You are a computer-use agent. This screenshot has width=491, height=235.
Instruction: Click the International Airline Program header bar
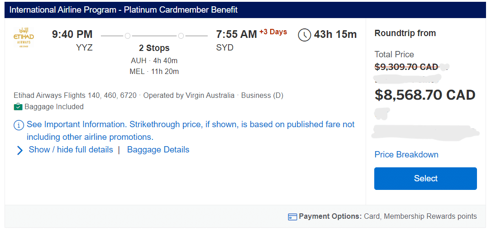pos(245,10)
